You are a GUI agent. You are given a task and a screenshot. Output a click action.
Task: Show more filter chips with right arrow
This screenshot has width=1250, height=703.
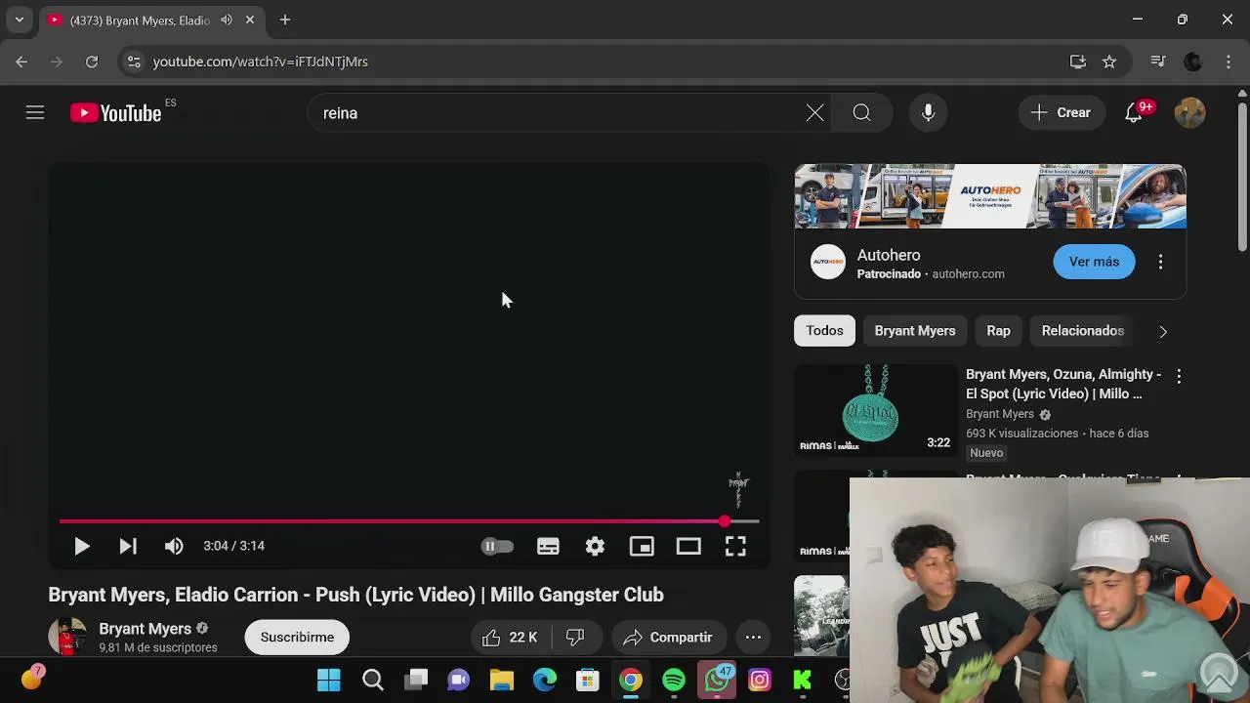click(x=1163, y=332)
